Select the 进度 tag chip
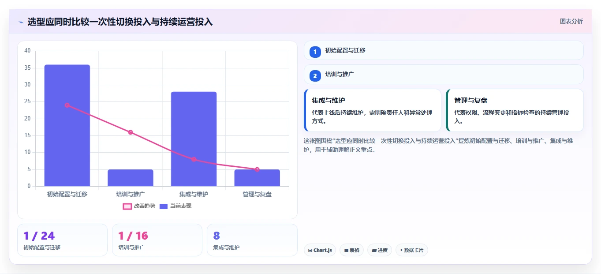 379,250
